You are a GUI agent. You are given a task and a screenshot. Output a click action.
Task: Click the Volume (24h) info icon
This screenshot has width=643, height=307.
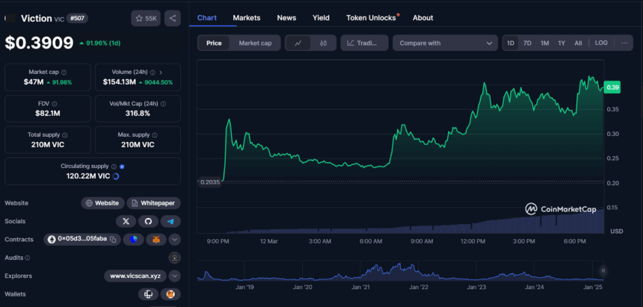pyautogui.click(x=153, y=72)
